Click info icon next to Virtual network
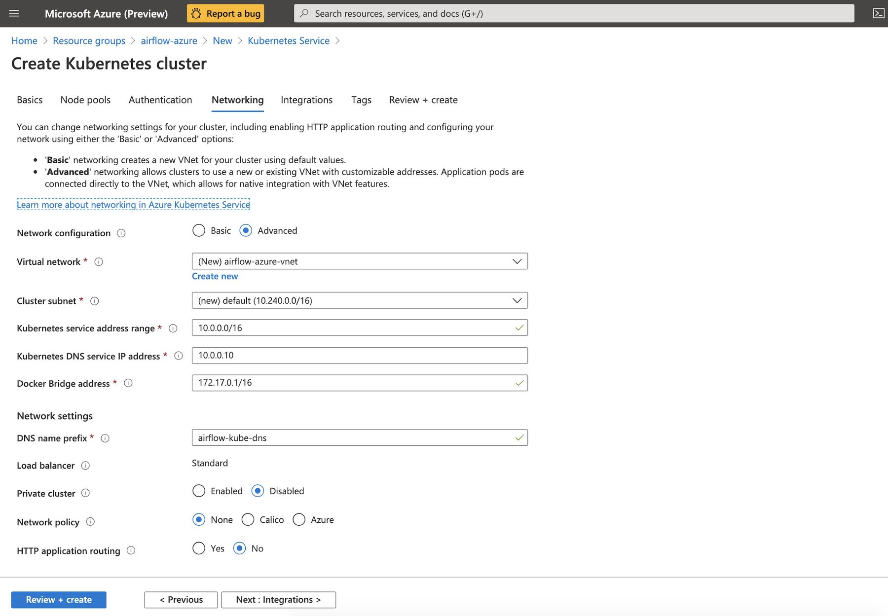Image resolution: width=888 pixels, height=616 pixels. [x=99, y=262]
